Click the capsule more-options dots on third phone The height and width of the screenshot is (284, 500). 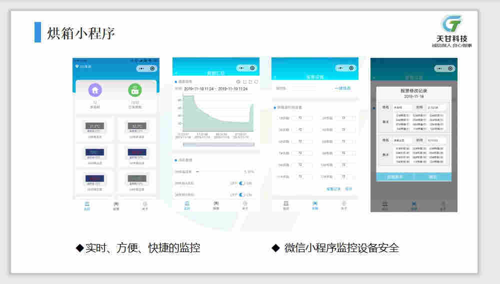[x=340, y=68]
